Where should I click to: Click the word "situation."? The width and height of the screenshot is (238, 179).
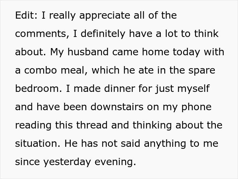coord(37,144)
